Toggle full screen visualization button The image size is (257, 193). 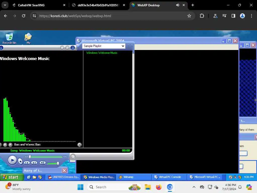tap(80, 144)
